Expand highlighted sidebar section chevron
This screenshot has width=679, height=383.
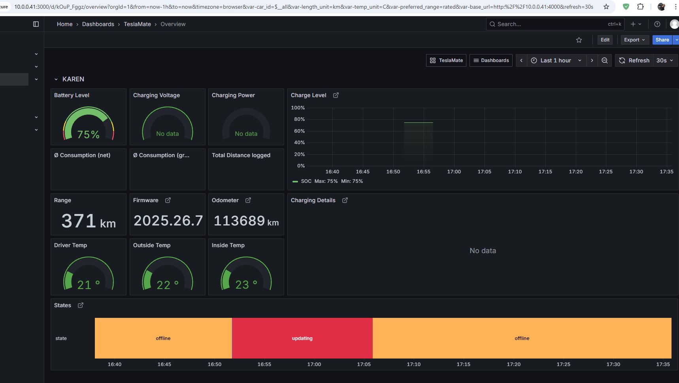36,79
